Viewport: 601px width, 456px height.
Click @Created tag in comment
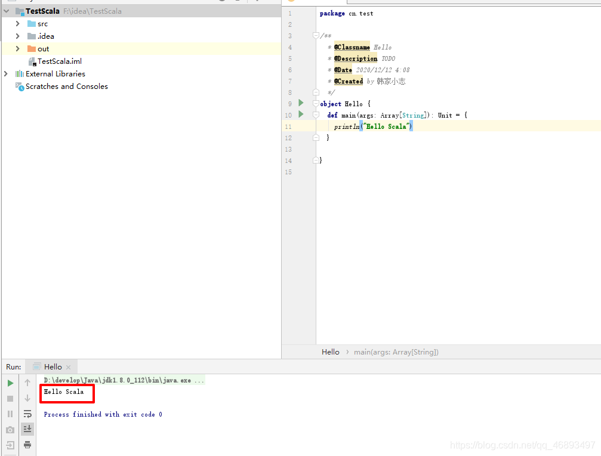pyautogui.click(x=349, y=81)
